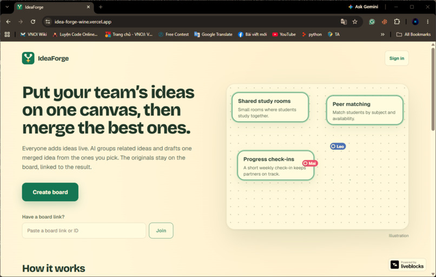Click the headline about team's ideas
The width and height of the screenshot is (436, 277).
tap(108, 110)
